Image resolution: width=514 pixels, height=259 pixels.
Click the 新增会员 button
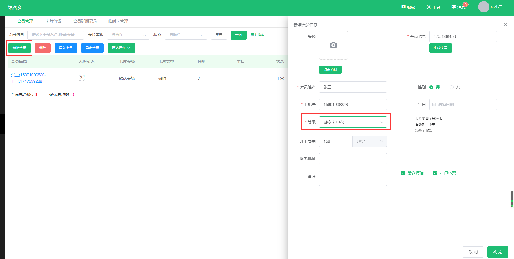tap(19, 48)
